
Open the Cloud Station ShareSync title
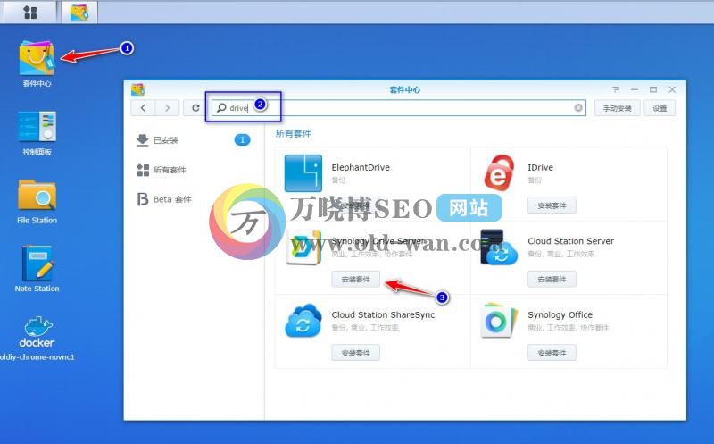coord(383,314)
